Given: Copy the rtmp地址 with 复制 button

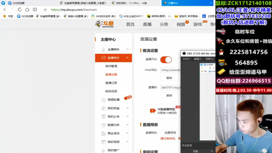Looking at the screenshot, I should 169,78.
